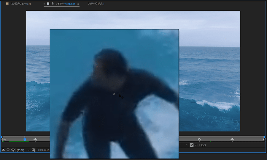Screen dimensions: 267x160
Task: Click the composition icon beside コンポジション video
Action: click(7, 4)
